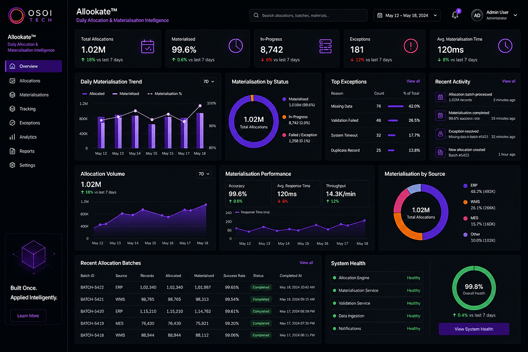528x352 pixels.
Task: Click the Materialisations stack icon
Action: pyautogui.click(x=12, y=95)
